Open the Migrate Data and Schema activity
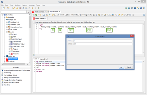 tap(11, 82)
